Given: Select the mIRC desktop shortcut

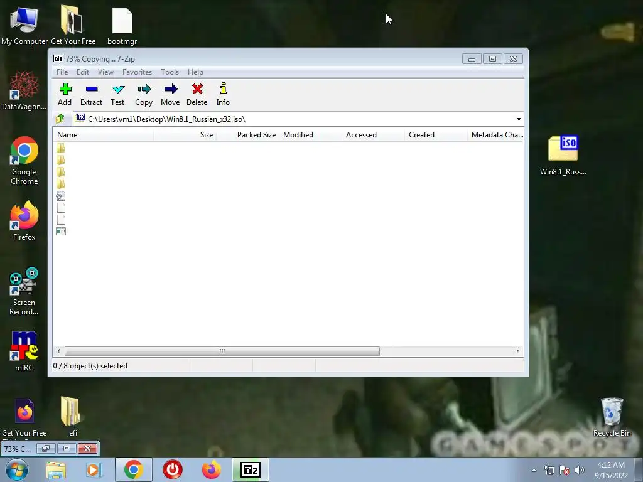Looking at the screenshot, I should [x=24, y=351].
